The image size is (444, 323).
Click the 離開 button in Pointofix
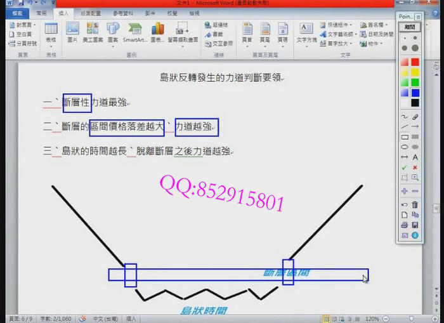click(x=410, y=27)
